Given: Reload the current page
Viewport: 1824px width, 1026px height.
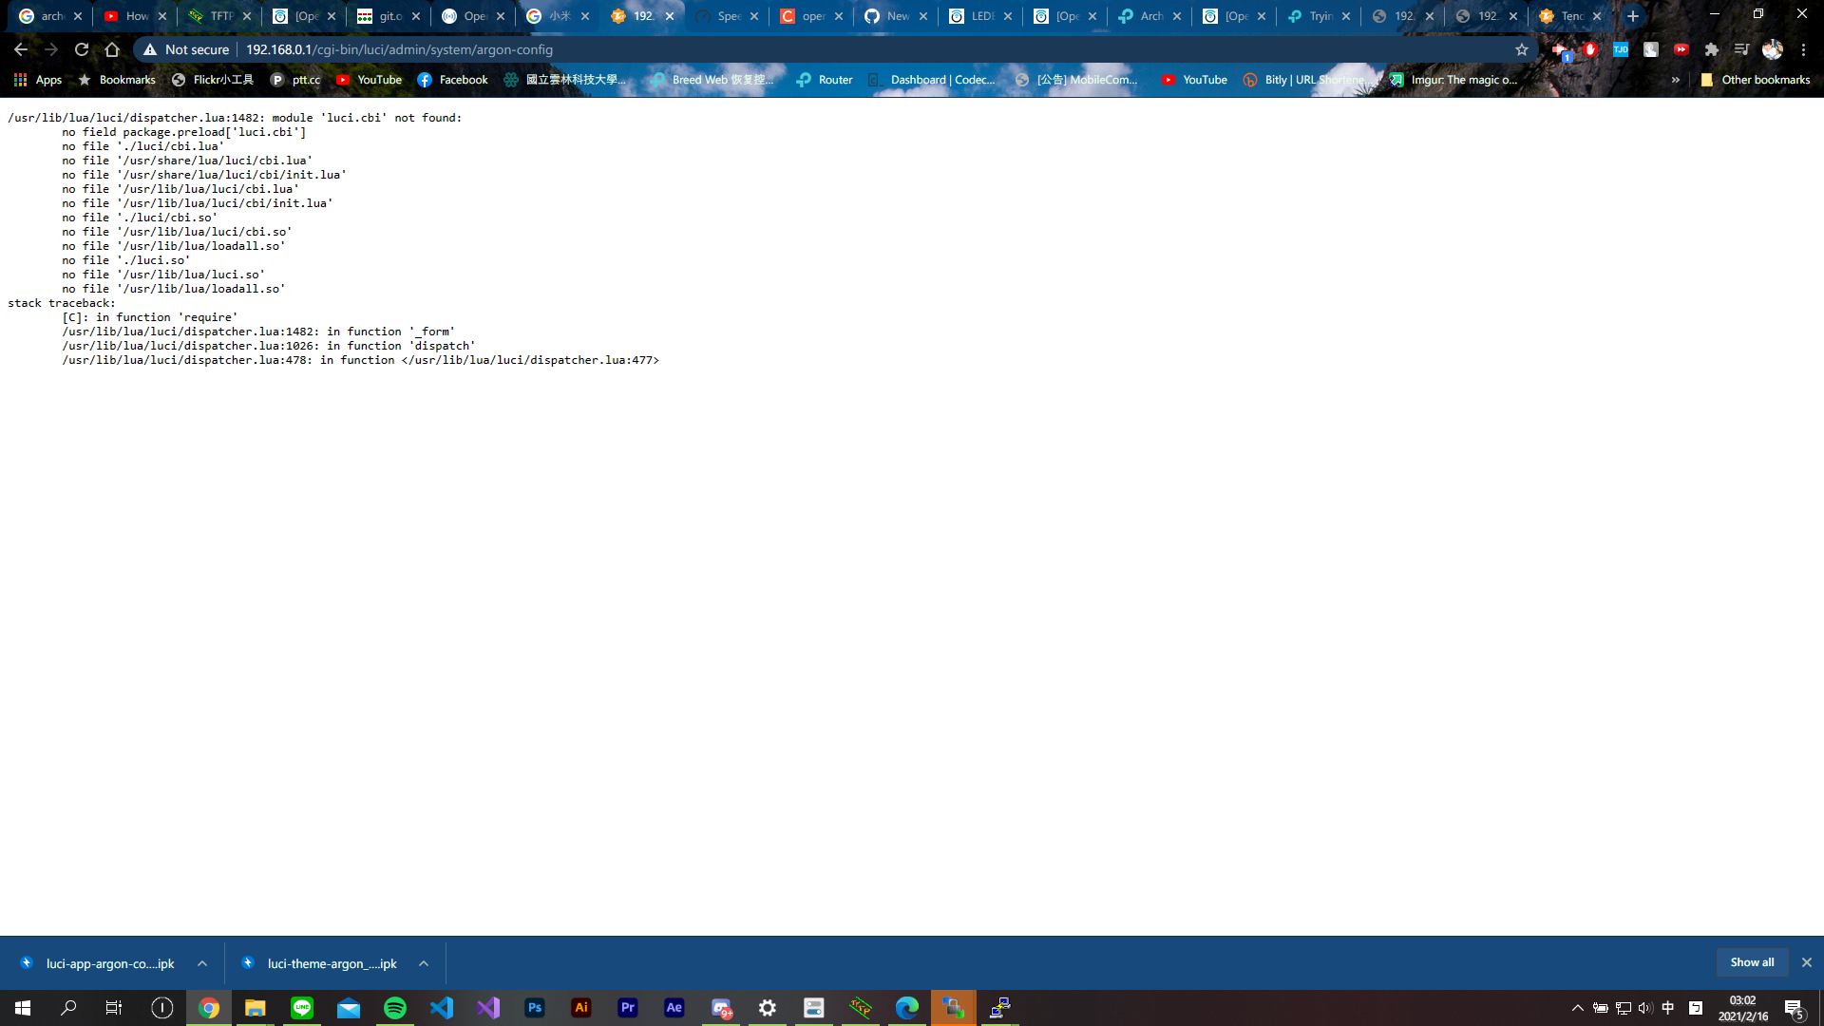Looking at the screenshot, I should pyautogui.click(x=82, y=49).
